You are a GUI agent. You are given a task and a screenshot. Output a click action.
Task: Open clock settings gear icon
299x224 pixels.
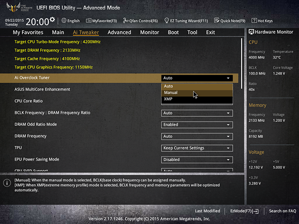52,19
